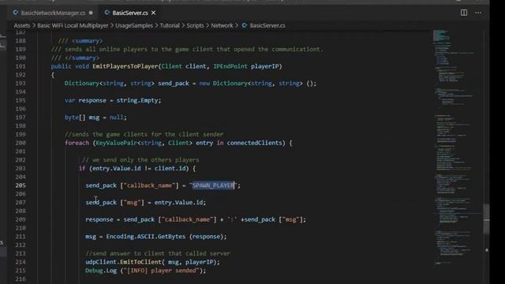
Task: Open the Network breadcrumb
Action: point(222,25)
